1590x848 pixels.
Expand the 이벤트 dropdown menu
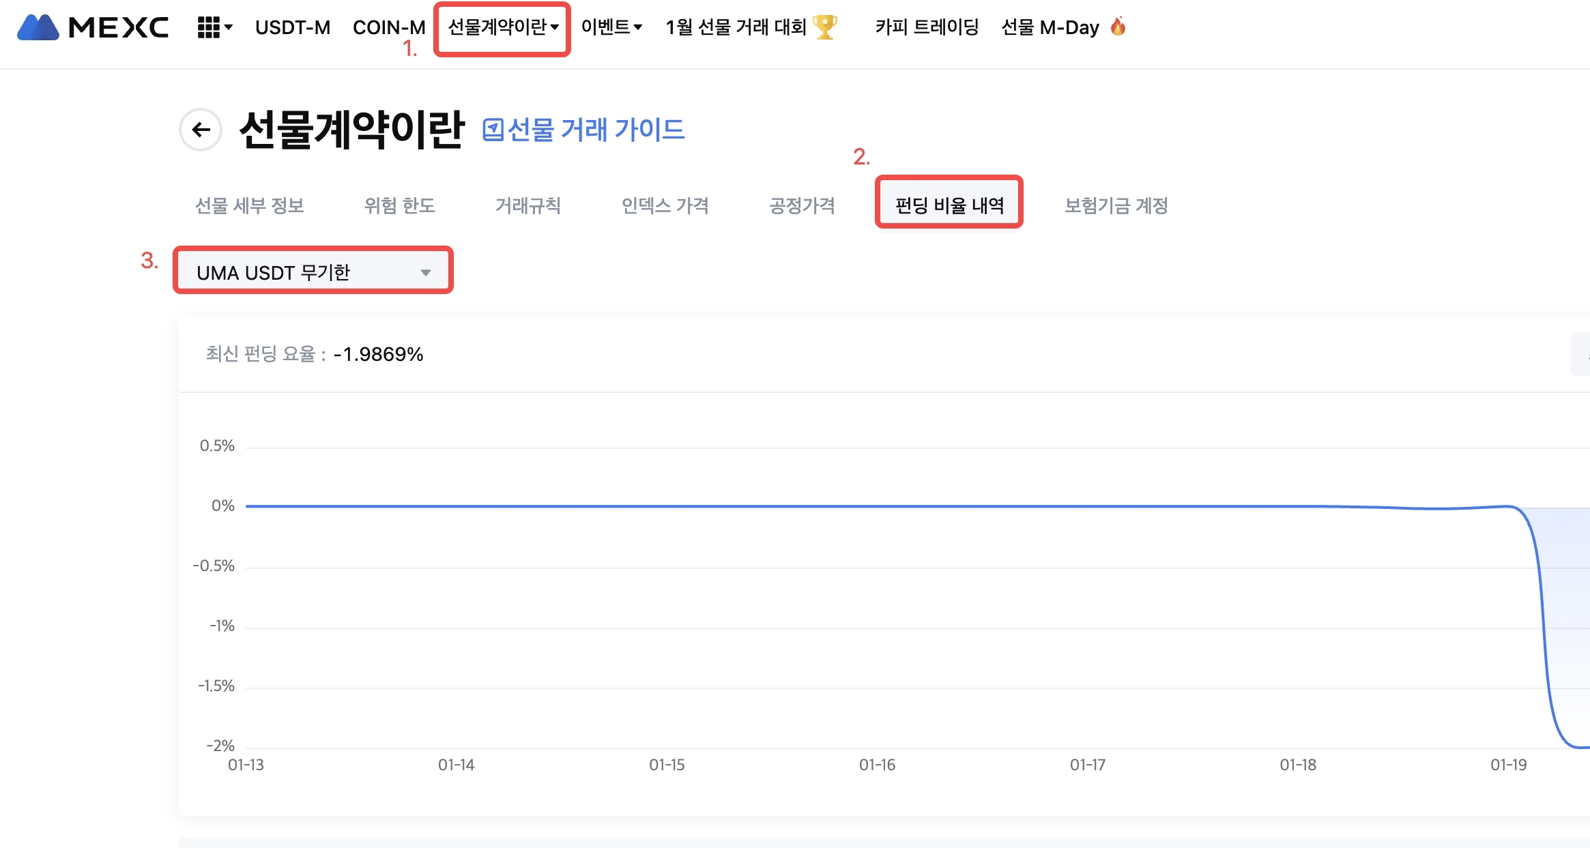pyautogui.click(x=611, y=27)
